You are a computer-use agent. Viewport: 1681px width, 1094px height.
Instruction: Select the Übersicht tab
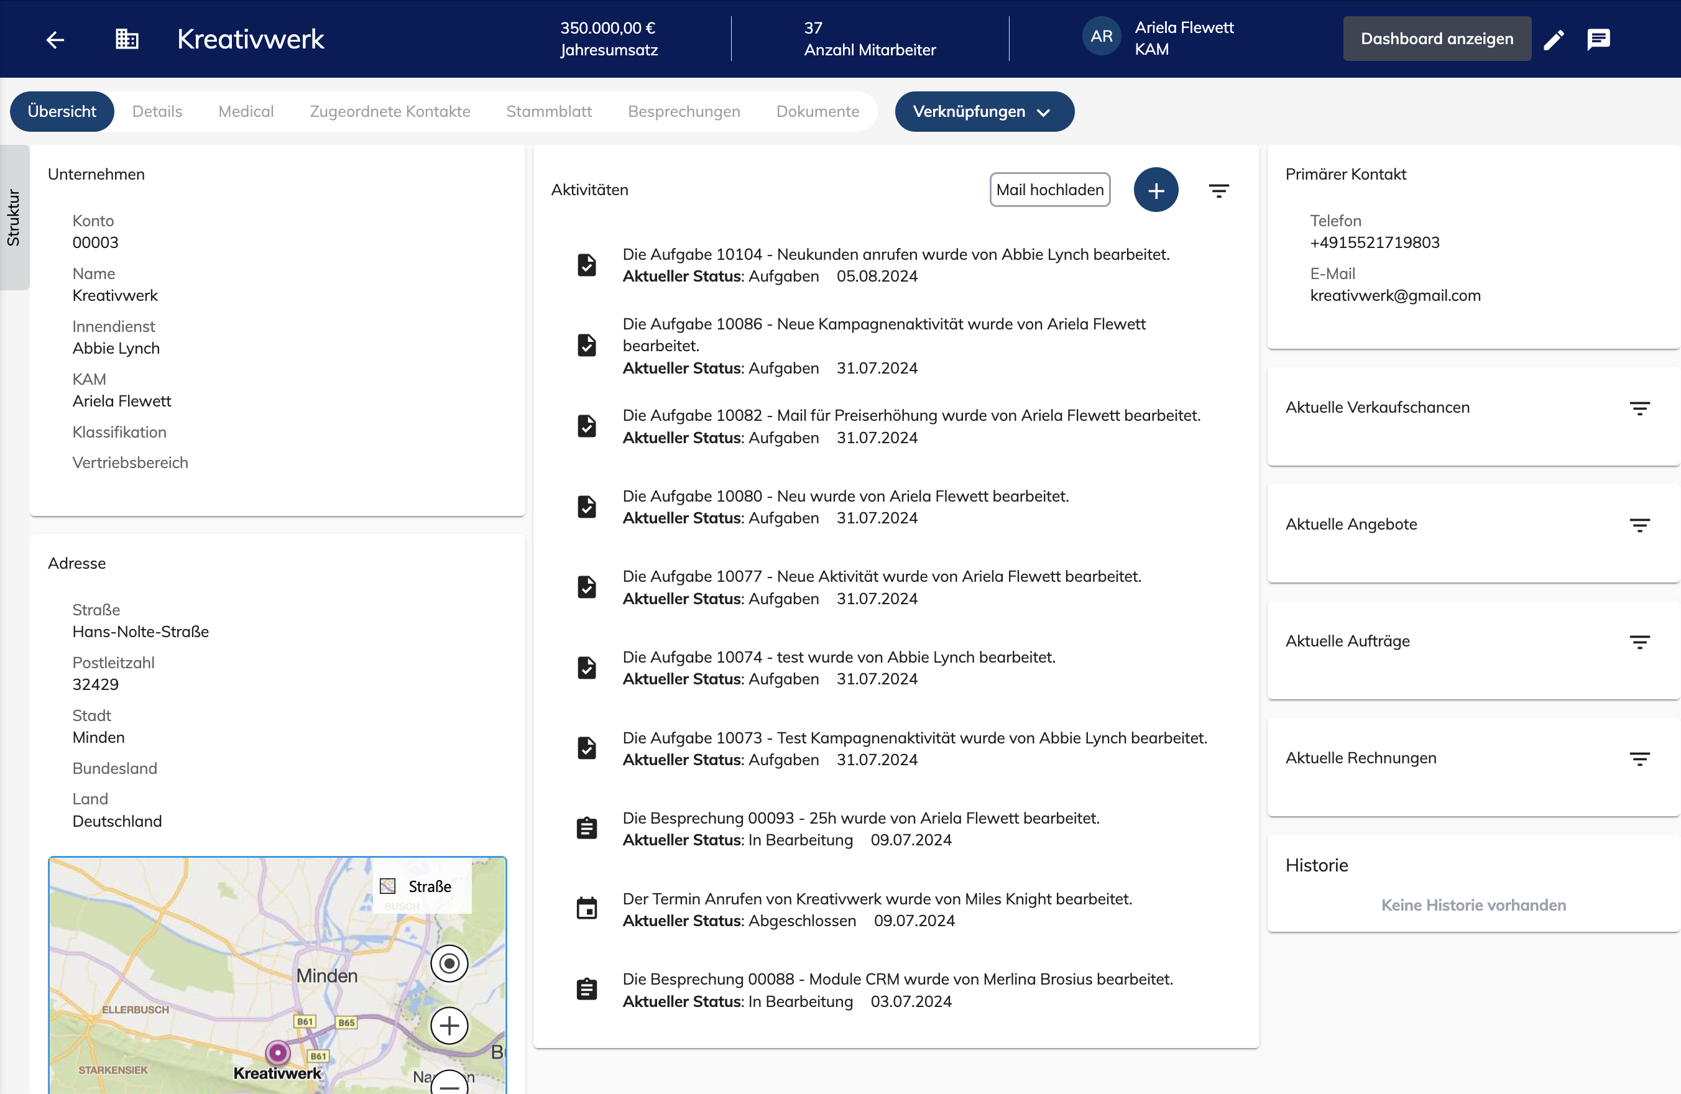click(62, 112)
